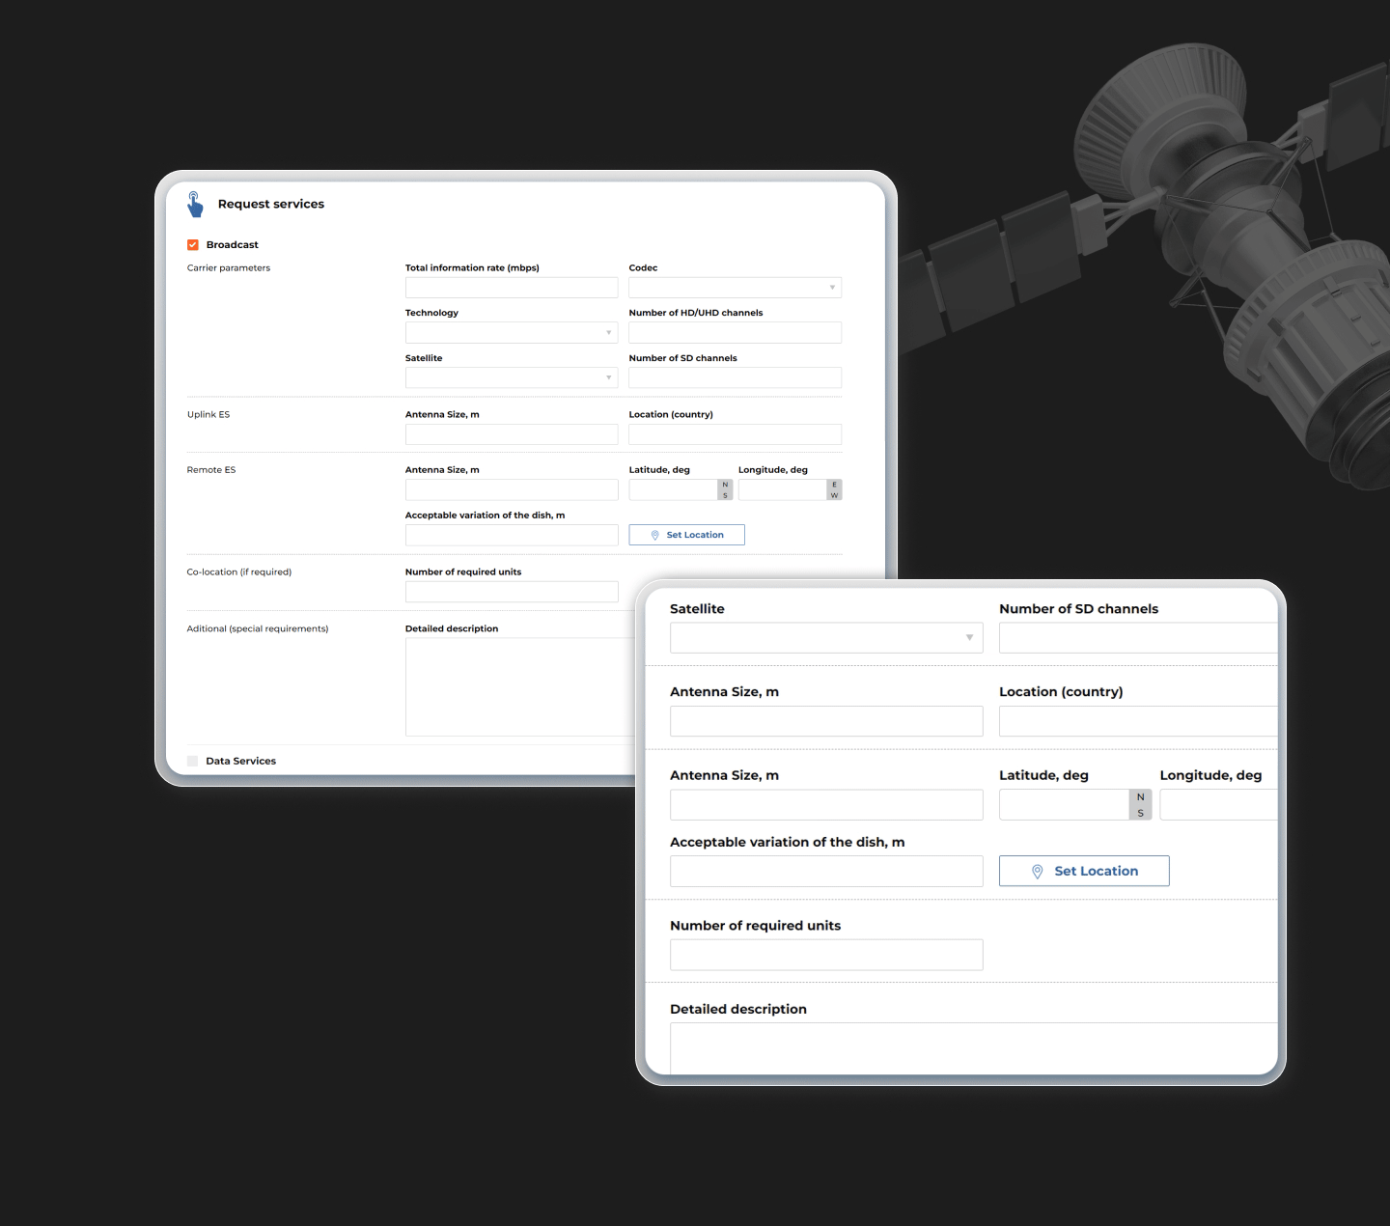Screen dimensions: 1390x1226
Task: Select the Uplink ES Antenna Size field
Action: [x=511, y=434]
